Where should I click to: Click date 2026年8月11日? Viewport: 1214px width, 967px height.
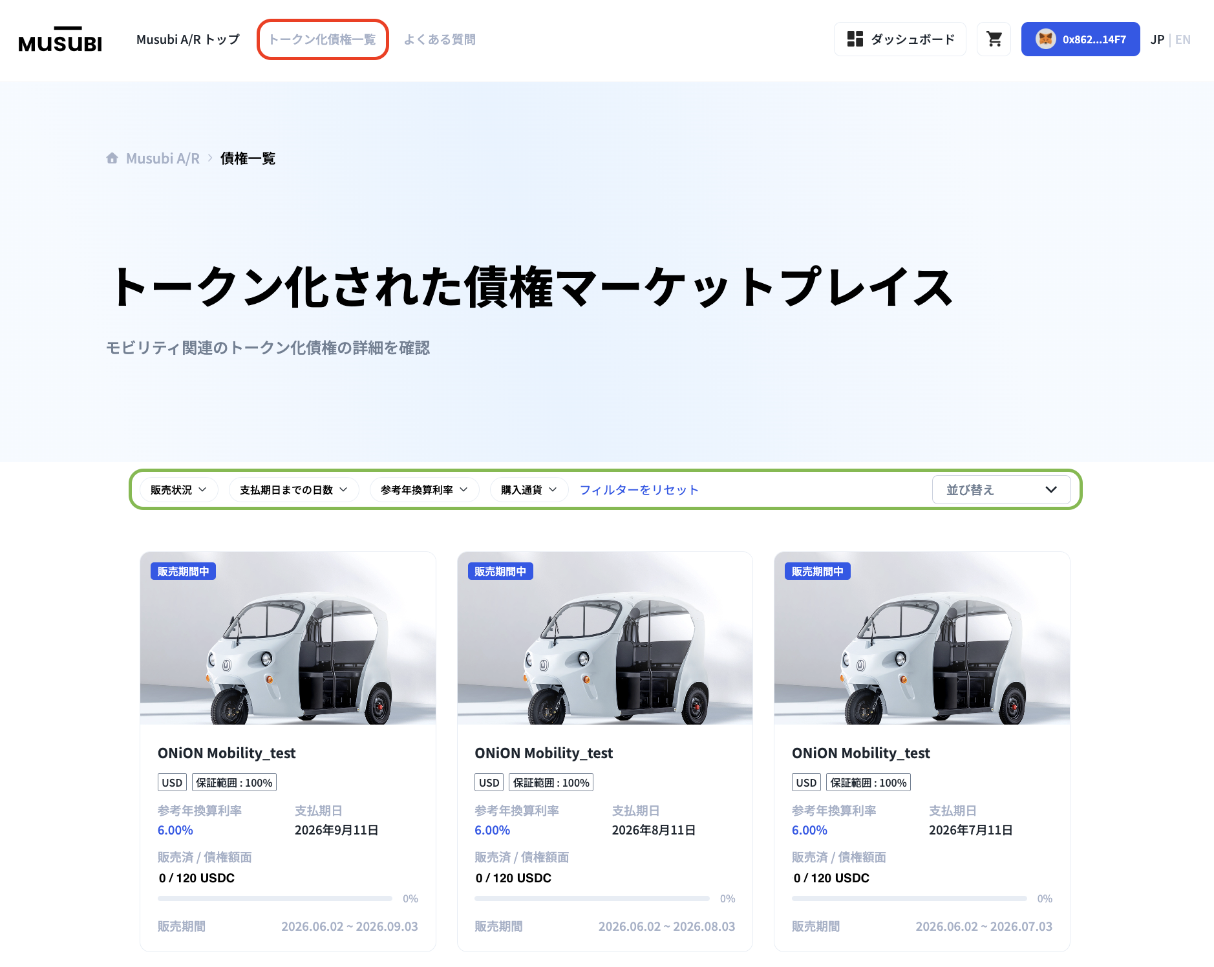point(654,831)
